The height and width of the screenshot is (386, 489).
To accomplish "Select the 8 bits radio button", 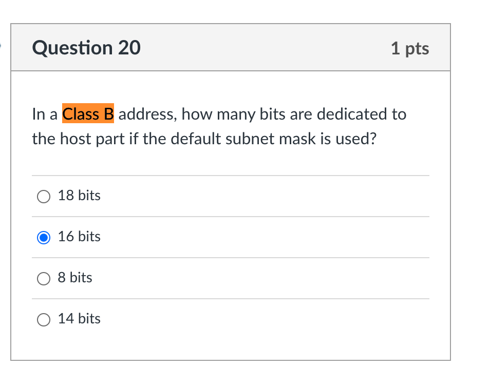I will (x=44, y=278).
